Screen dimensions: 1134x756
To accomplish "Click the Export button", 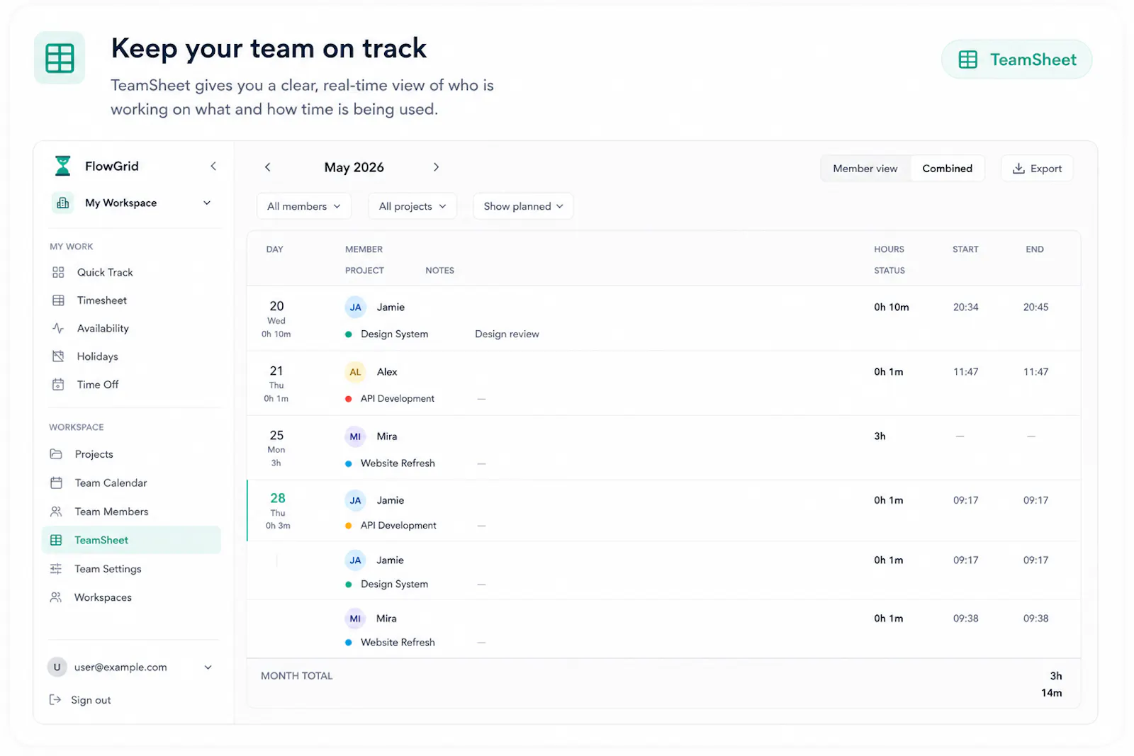I will [x=1037, y=169].
